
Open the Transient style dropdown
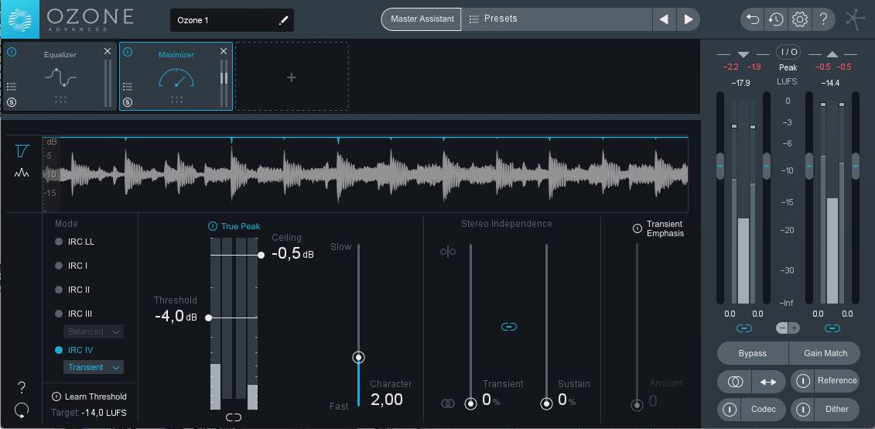(93, 368)
